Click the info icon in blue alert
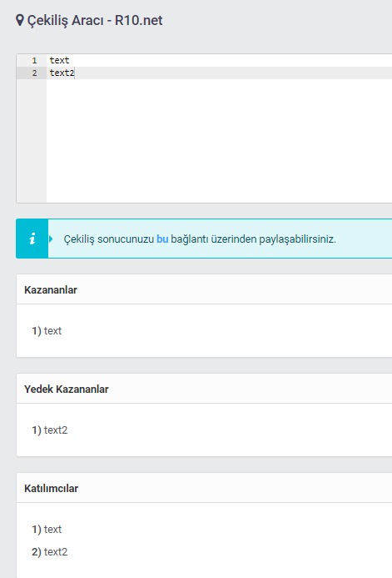 pyautogui.click(x=32, y=239)
